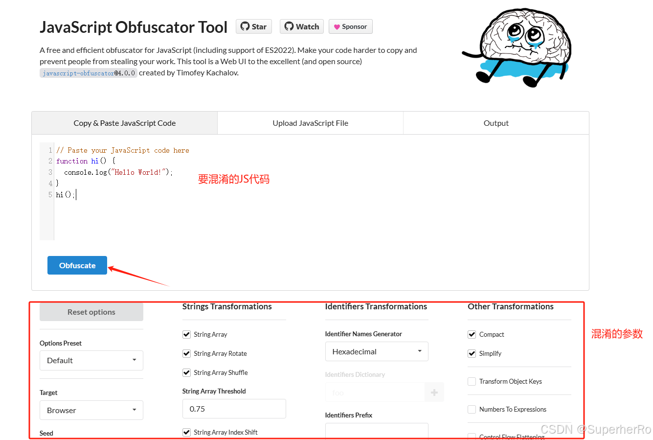Click the heart Sponsor button
The width and height of the screenshot is (653, 440).
tap(350, 26)
